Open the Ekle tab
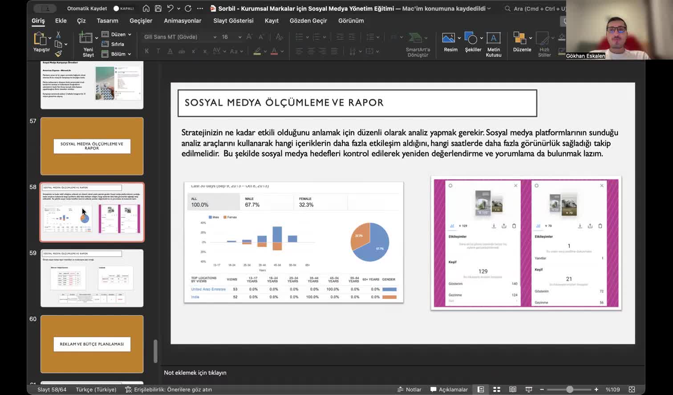 tap(61, 20)
